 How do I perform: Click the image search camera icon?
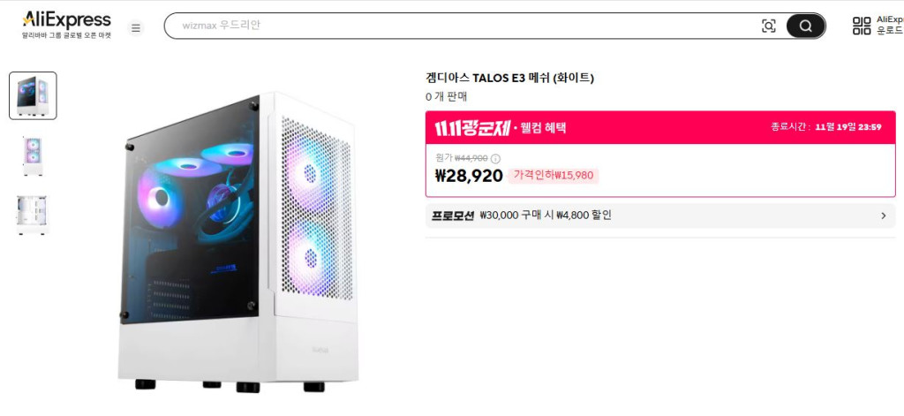coord(769,26)
